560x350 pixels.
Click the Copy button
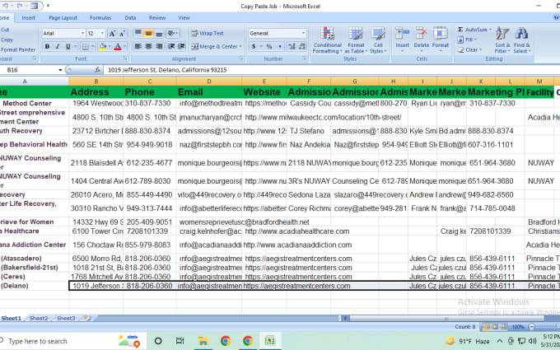click(7, 40)
